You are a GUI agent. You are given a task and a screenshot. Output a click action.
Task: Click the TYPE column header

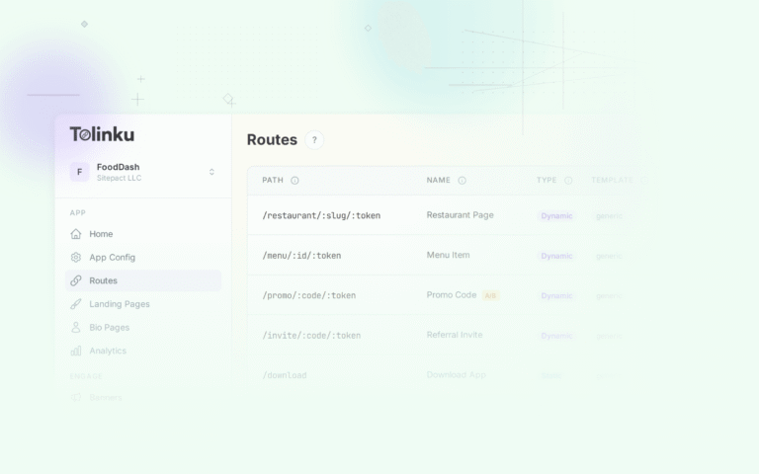tap(547, 180)
